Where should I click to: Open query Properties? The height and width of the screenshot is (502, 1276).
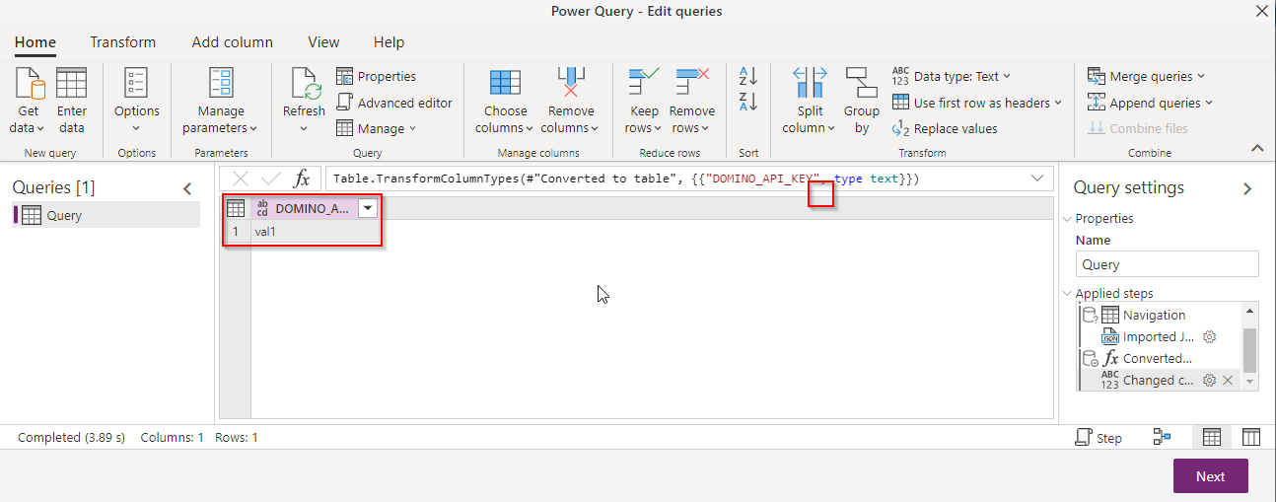(376, 76)
